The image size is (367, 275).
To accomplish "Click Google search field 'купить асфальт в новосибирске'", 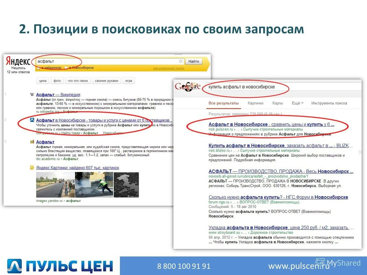I will point(284,87).
